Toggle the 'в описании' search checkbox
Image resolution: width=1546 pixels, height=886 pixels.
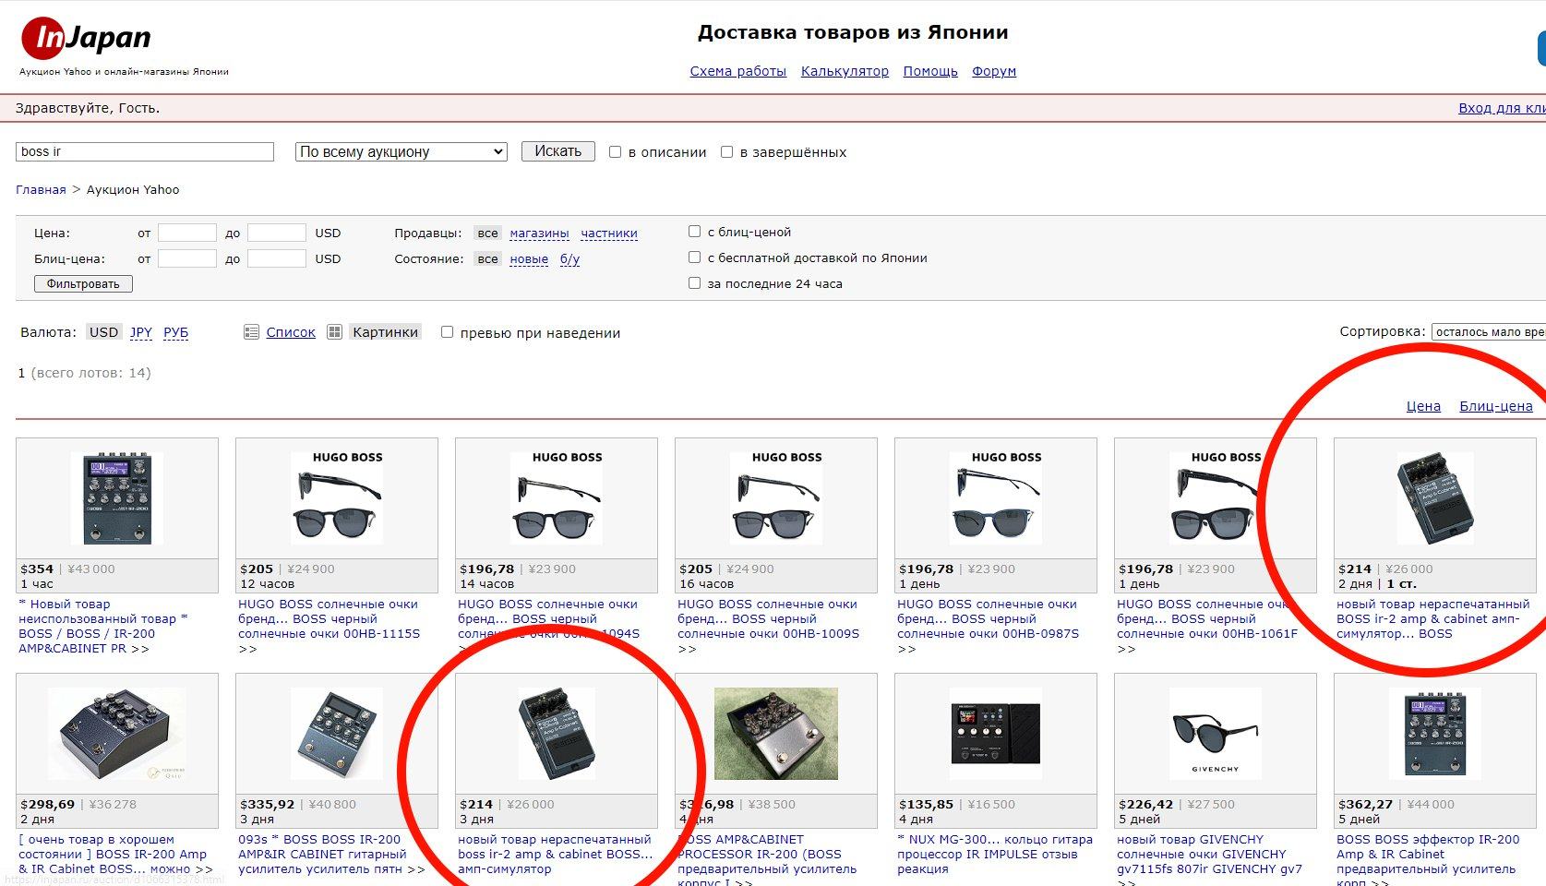[615, 152]
